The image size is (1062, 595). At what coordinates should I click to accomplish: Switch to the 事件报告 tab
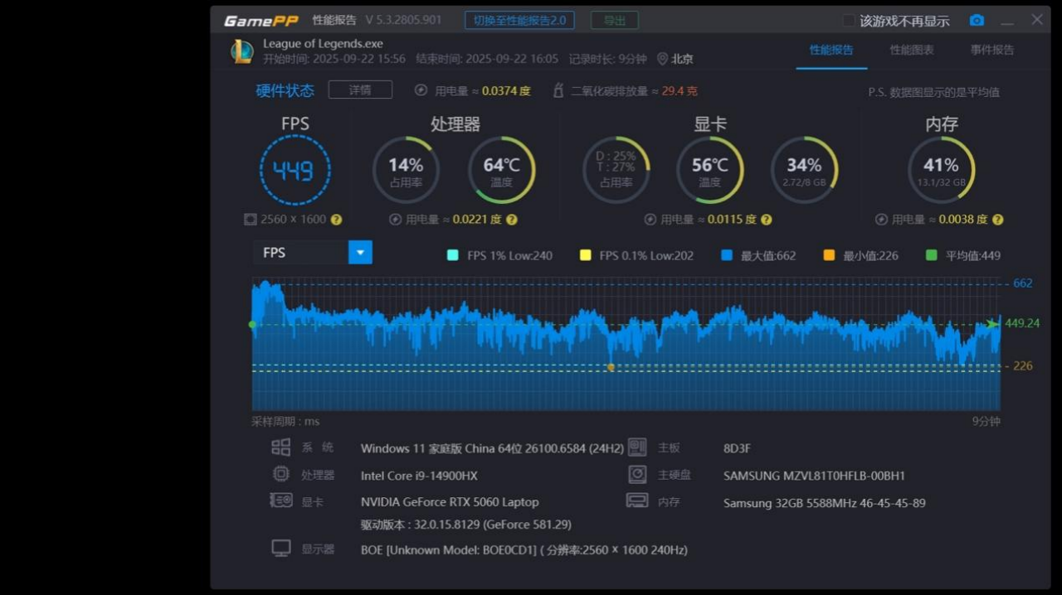pyautogui.click(x=992, y=50)
